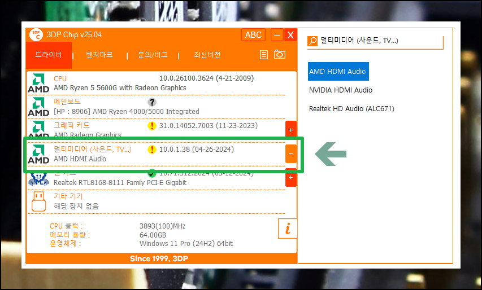Viewport: 482px width, 290px height.
Task: Click the 3893(100)MHz clock value
Action: click(x=162, y=226)
